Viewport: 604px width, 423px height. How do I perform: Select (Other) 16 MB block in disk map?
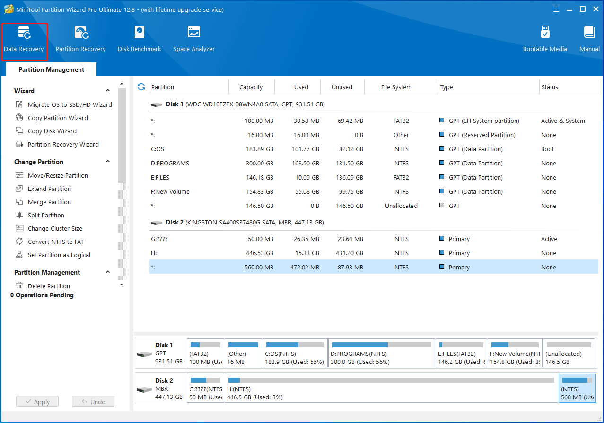click(x=243, y=353)
